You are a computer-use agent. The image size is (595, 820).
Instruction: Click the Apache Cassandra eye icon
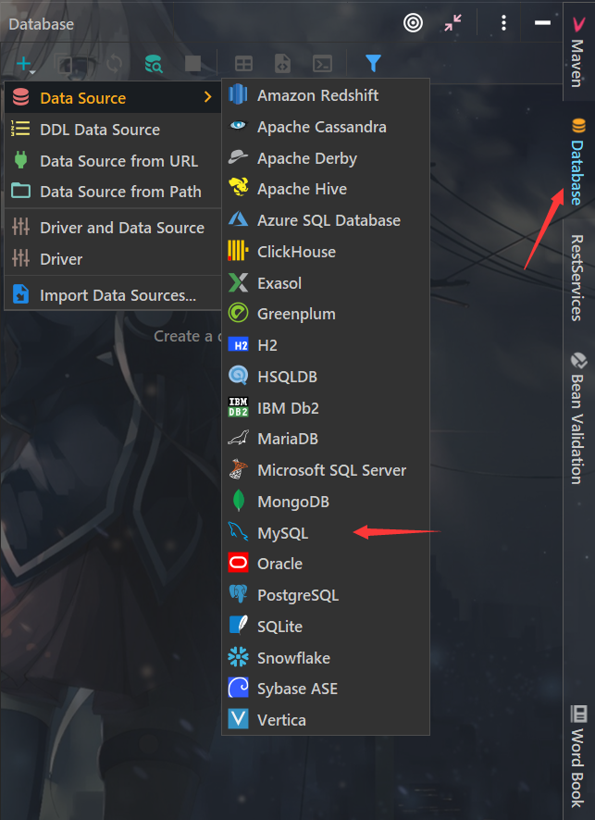tap(238, 125)
